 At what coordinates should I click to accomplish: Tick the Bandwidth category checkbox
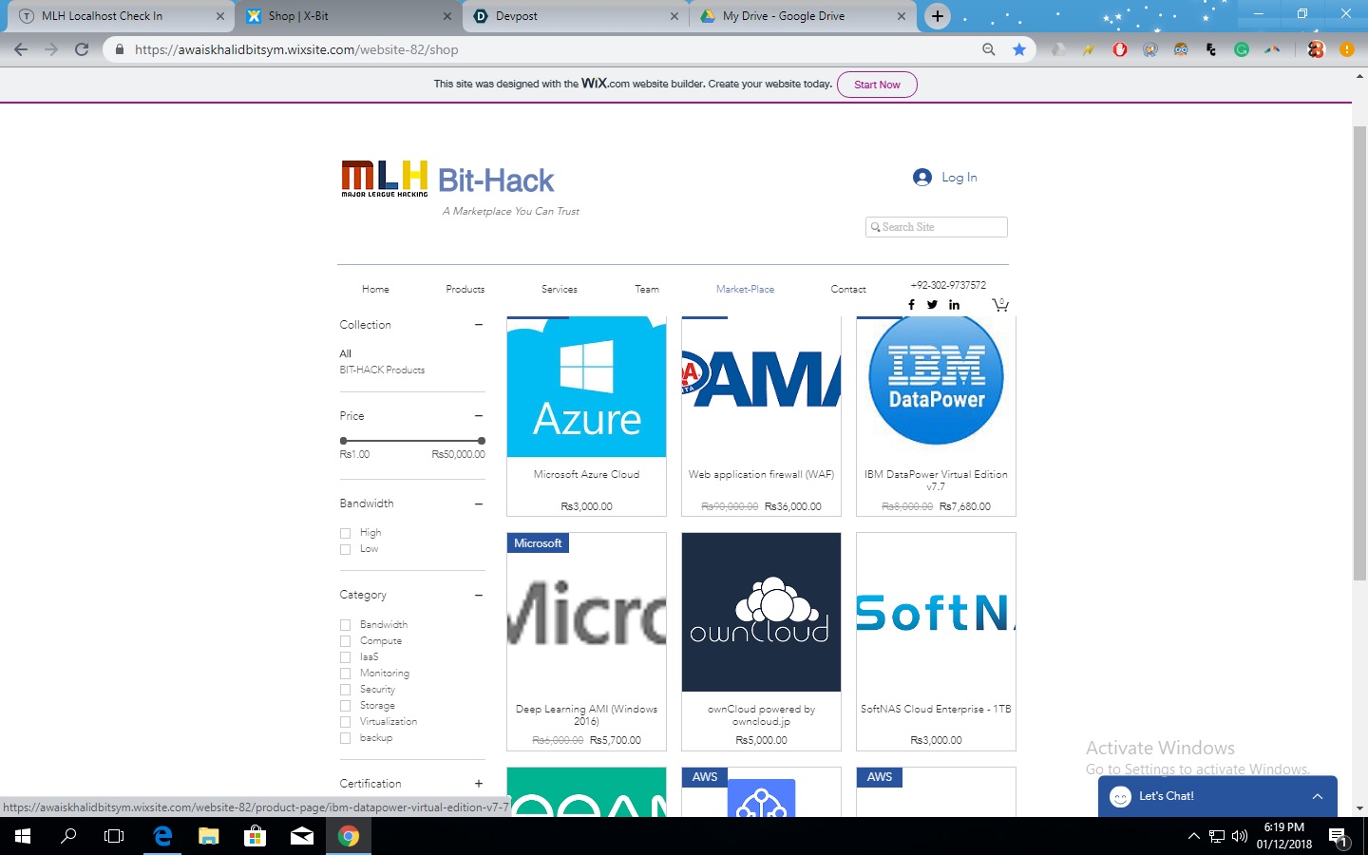(346, 625)
